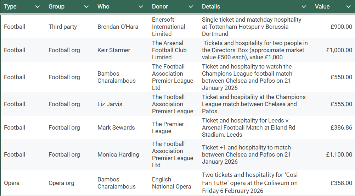Open the Type column filter dropdown
Viewport: 355px width, 196px height.
37,7
